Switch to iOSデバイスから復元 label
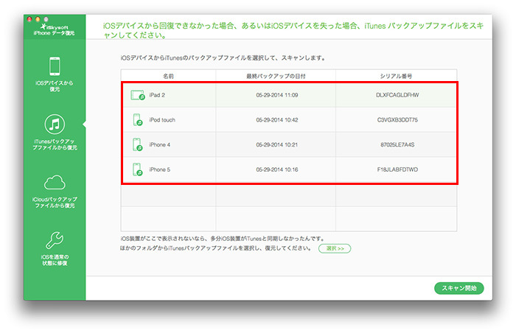The image size is (516, 333). [x=55, y=86]
